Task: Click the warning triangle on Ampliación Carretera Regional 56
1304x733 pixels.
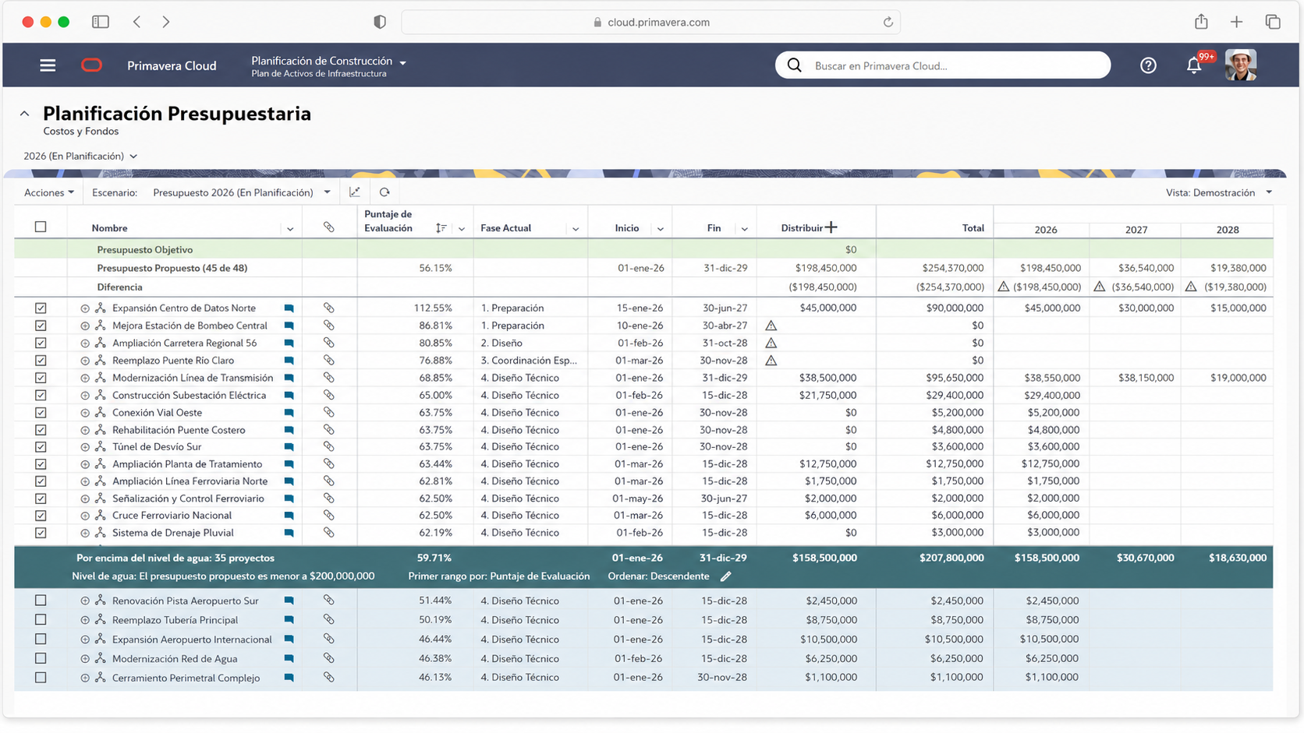Action: tap(771, 343)
